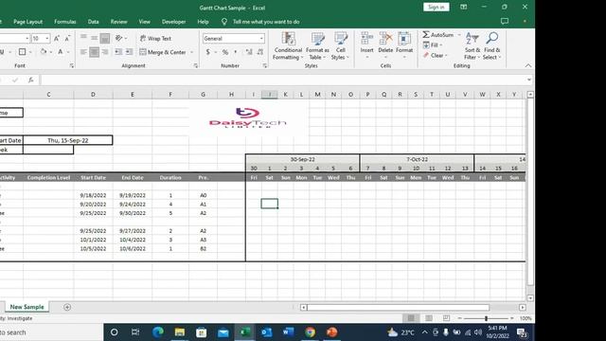Click Insert in the Cells group
This screenshot has width=606, height=341.
366,45
